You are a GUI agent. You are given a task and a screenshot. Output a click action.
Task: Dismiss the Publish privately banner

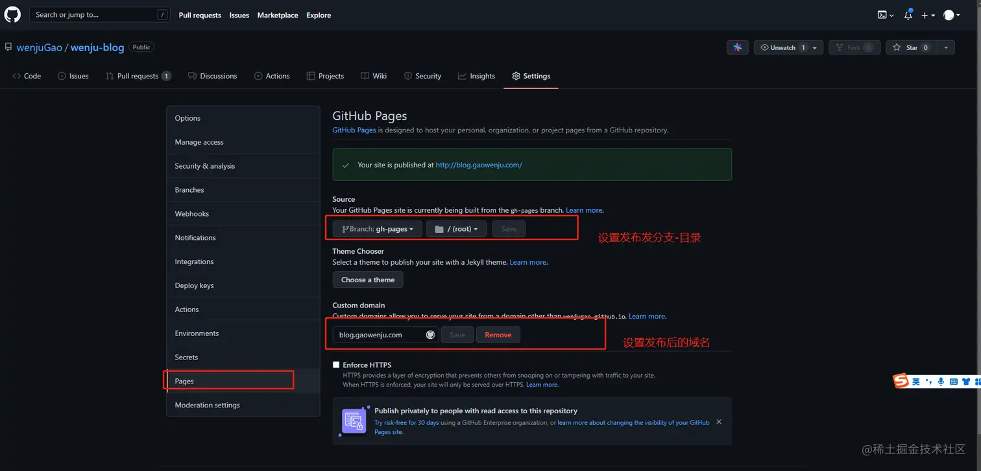(x=718, y=422)
